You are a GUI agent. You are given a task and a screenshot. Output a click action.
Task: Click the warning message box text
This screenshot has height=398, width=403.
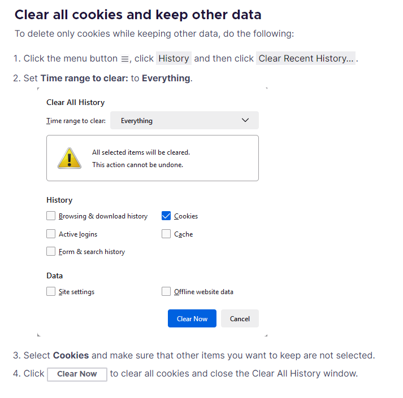tap(141, 159)
